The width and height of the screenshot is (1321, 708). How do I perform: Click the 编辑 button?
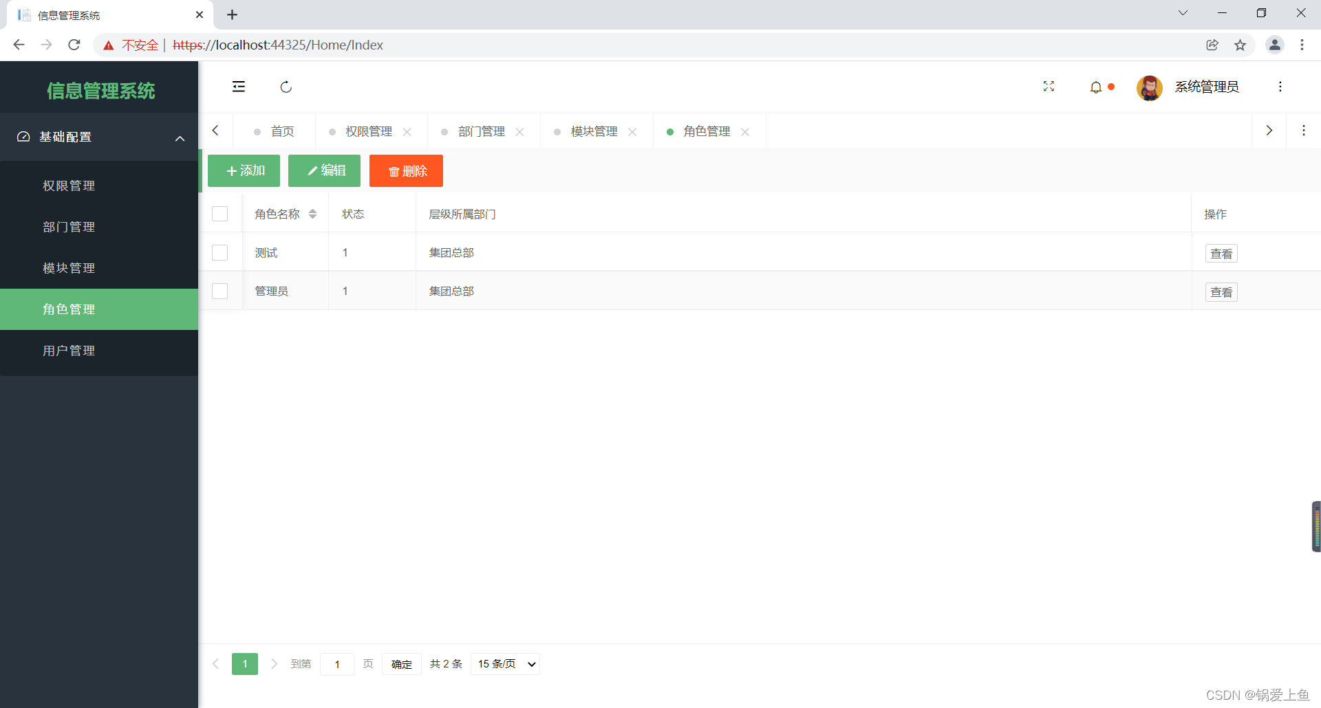[x=325, y=170]
